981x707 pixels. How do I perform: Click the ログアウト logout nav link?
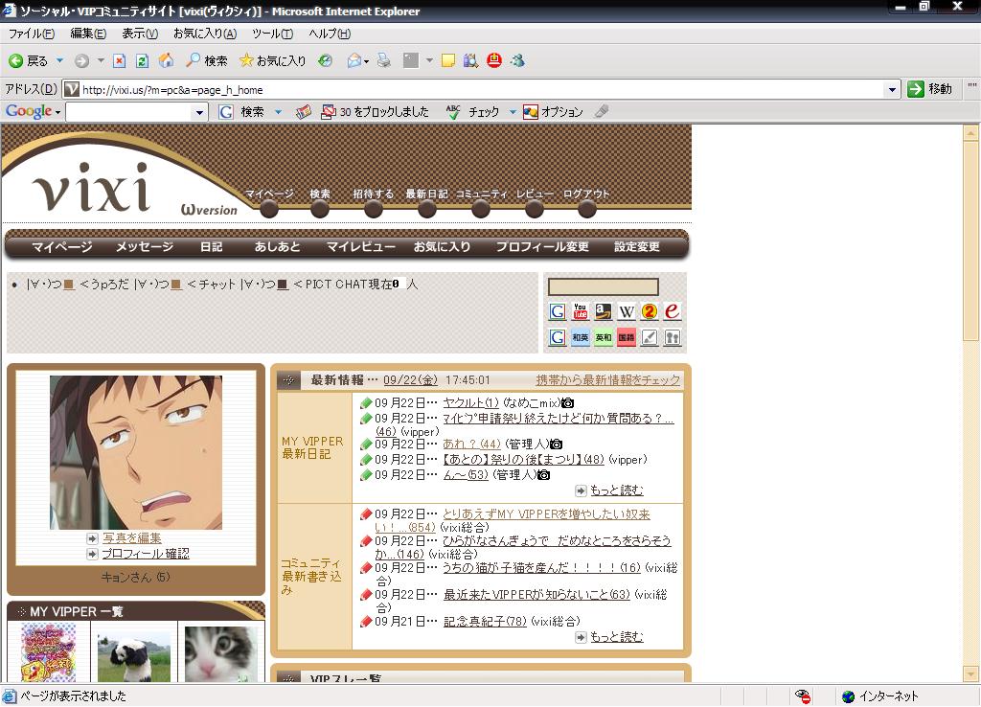pos(586,194)
